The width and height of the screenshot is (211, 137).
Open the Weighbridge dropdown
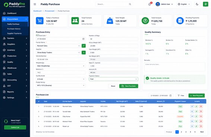61,66
